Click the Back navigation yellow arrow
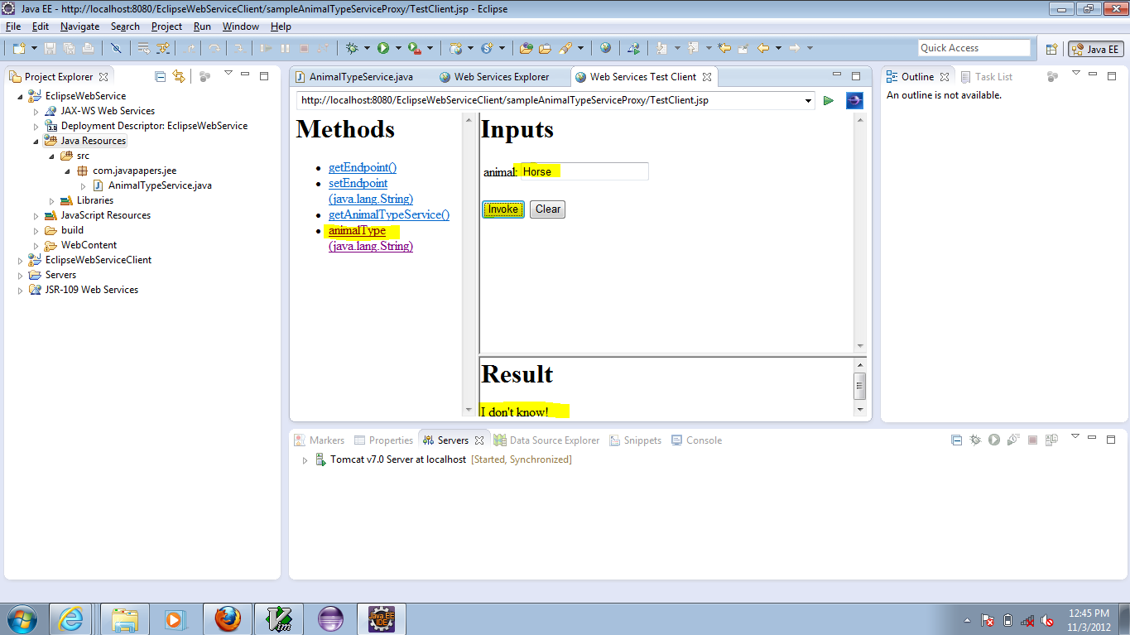The image size is (1130, 635). pyautogui.click(x=763, y=48)
